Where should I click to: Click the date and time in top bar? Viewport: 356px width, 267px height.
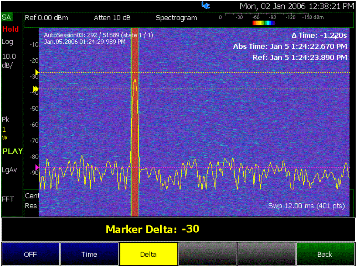(297, 6)
